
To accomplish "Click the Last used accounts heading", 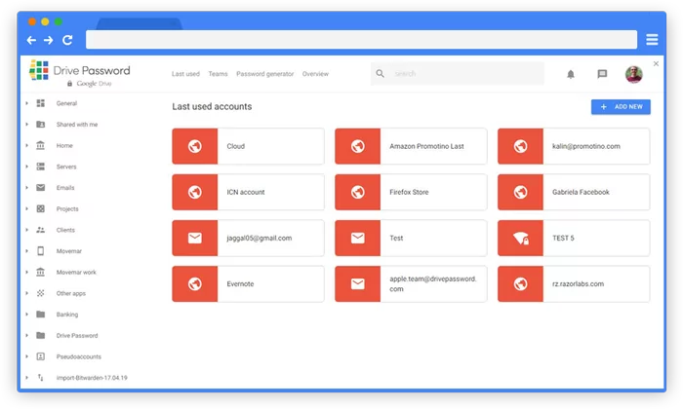I will 212,106.
